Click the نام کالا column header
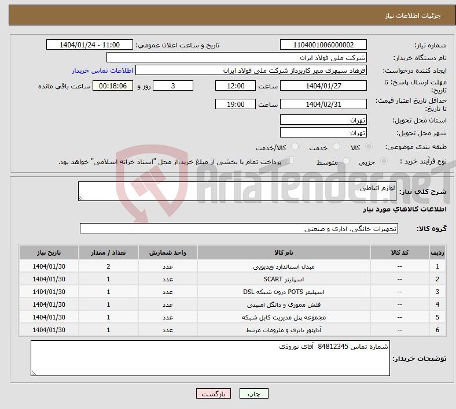Image resolution: width=456 pixels, height=409 pixels. coord(284,252)
